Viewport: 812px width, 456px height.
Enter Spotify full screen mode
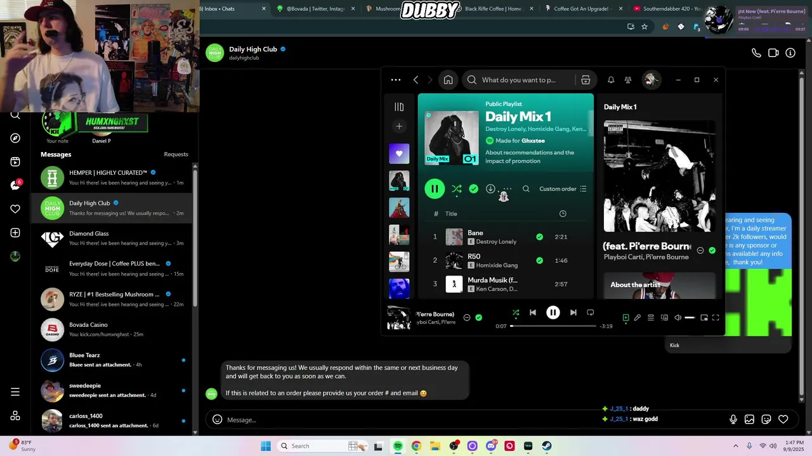716,318
